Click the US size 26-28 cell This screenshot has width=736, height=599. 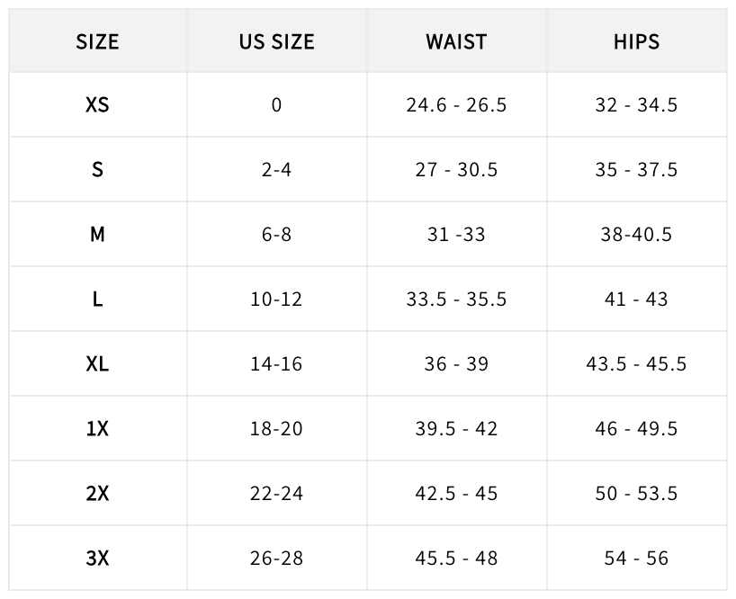[x=276, y=559]
